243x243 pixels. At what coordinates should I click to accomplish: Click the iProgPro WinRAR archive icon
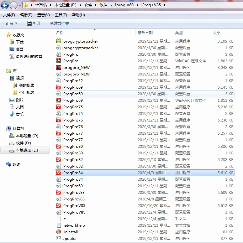[x=59, y=61]
